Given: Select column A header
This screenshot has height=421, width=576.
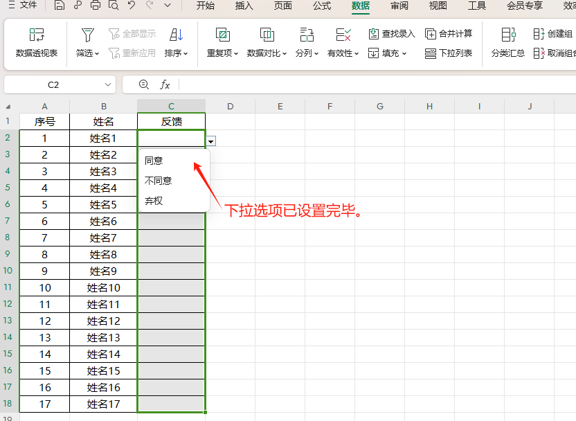Looking at the screenshot, I should (x=44, y=106).
